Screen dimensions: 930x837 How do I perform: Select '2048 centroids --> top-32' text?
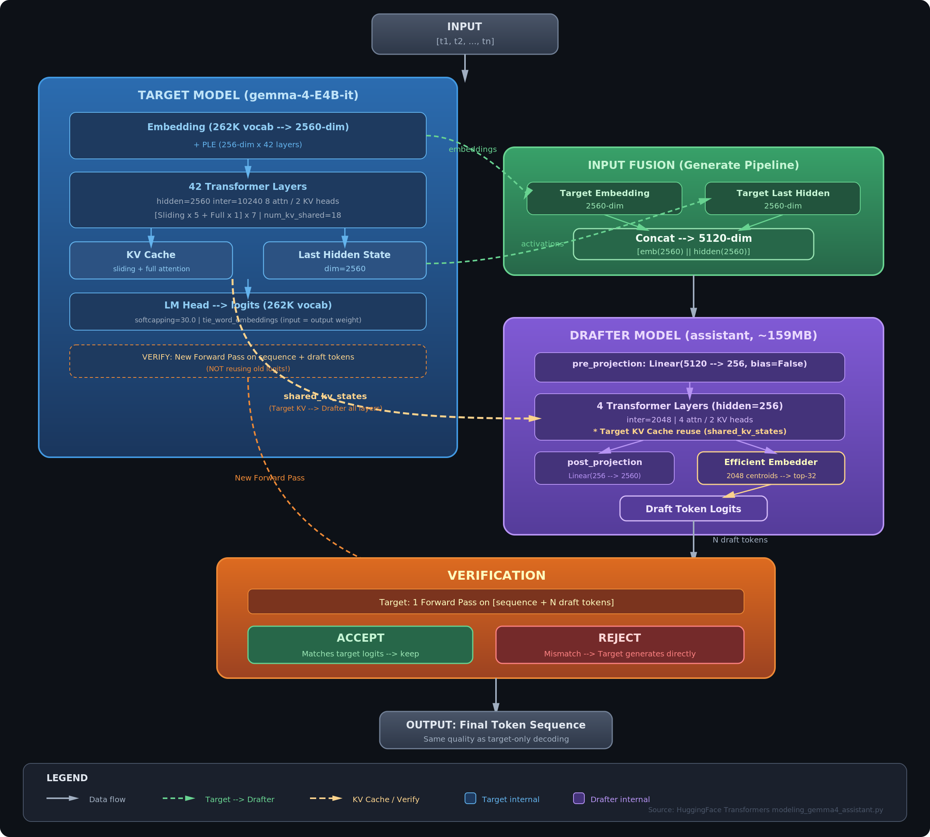[771, 475]
